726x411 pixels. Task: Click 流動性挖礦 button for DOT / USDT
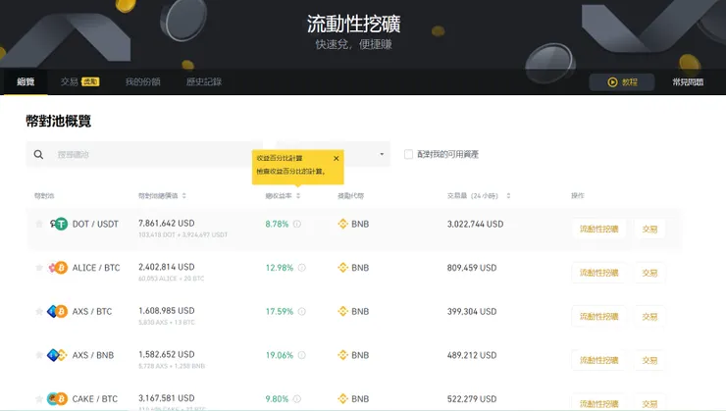(598, 229)
